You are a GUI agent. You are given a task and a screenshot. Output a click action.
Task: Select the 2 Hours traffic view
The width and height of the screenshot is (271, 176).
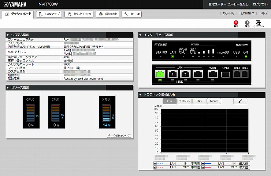(185, 101)
